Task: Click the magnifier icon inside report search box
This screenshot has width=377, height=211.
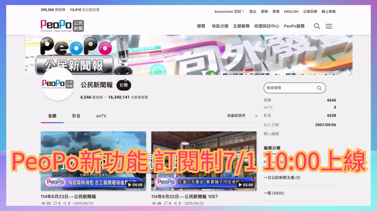Action: [x=319, y=88]
